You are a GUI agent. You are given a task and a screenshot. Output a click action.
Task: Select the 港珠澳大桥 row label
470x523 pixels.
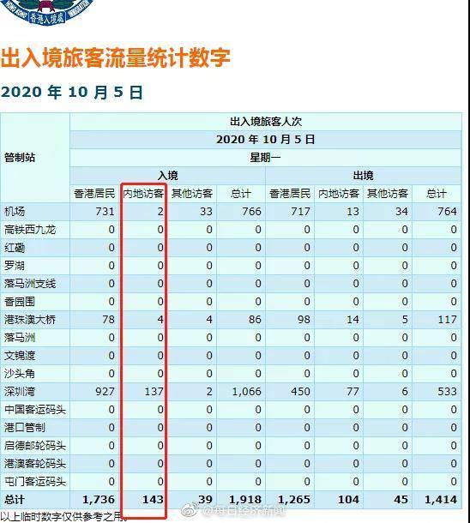pyautogui.click(x=30, y=320)
